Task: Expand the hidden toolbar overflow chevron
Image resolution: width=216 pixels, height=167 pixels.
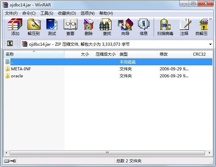Action: [211, 19]
